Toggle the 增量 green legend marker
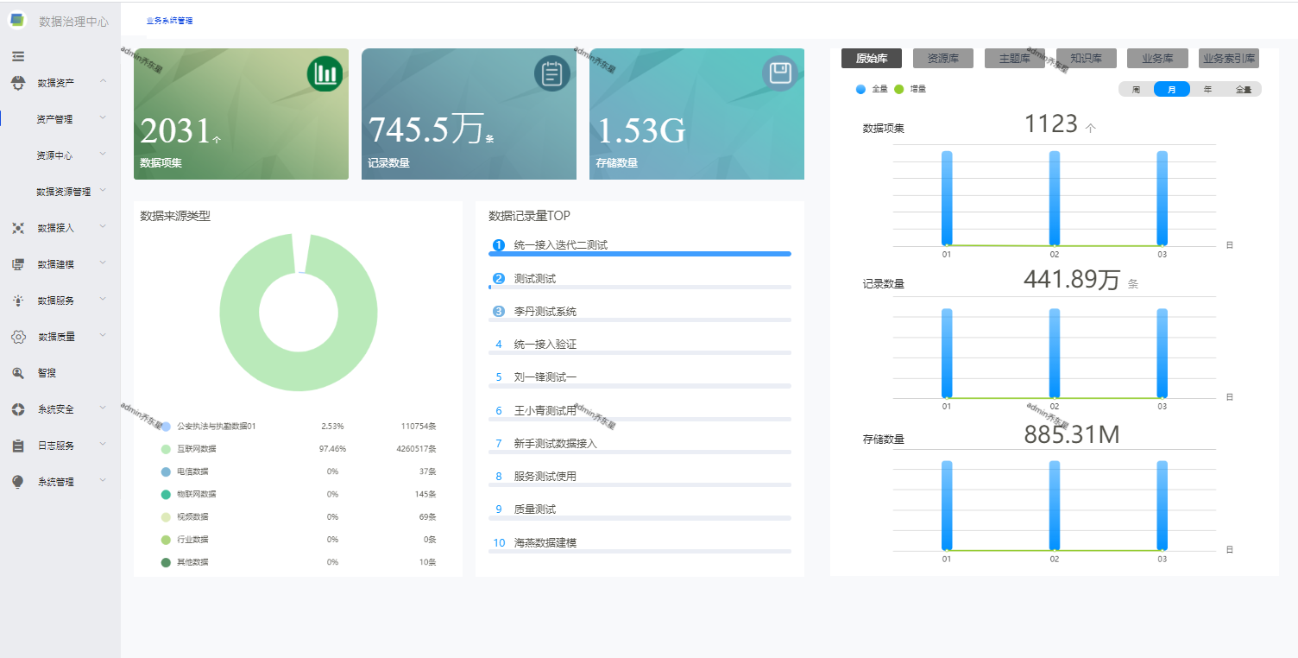This screenshot has height=658, width=1298. pos(898,89)
